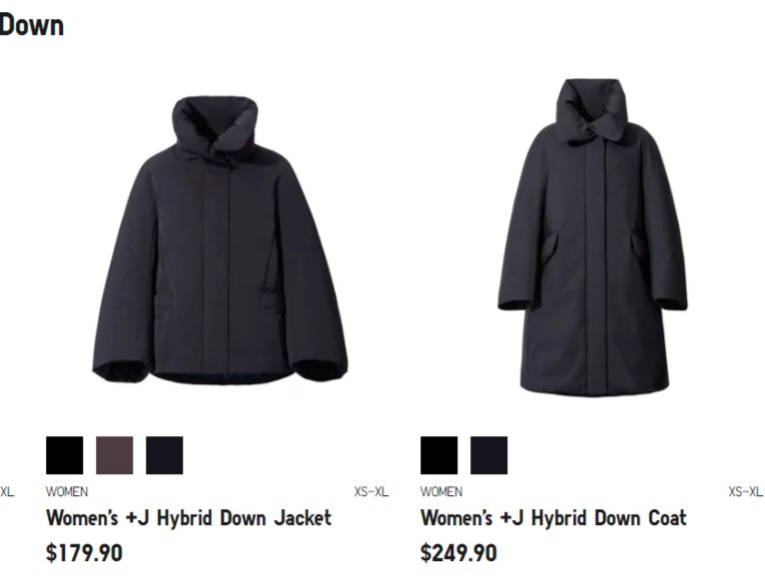
Task: Click the Down section heading
Action: (32, 25)
